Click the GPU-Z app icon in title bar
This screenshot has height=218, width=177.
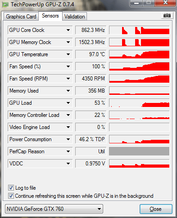tap(5, 4)
